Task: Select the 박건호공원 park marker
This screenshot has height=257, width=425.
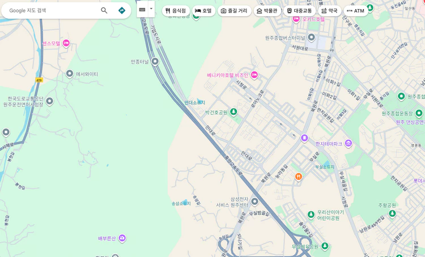Action: coord(233,112)
